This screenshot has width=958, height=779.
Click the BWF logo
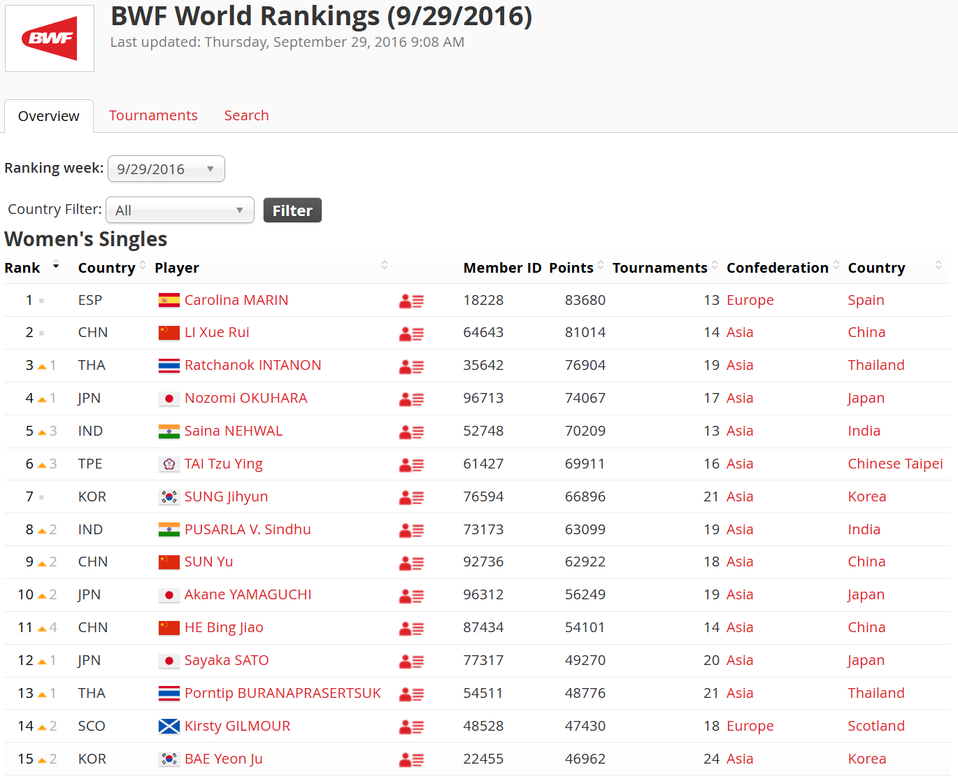point(50,38)
